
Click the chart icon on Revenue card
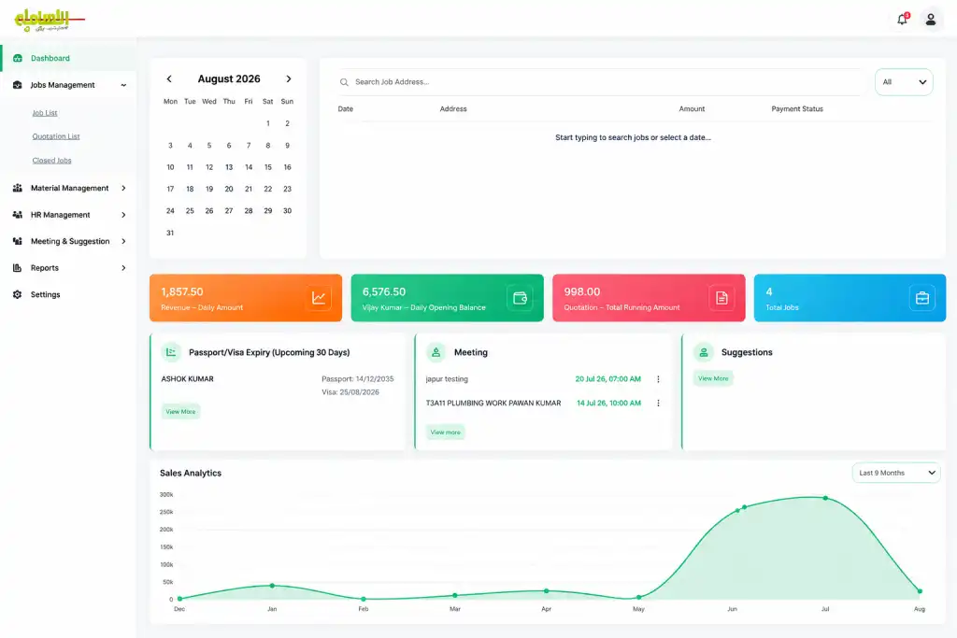tap(319, 298)
